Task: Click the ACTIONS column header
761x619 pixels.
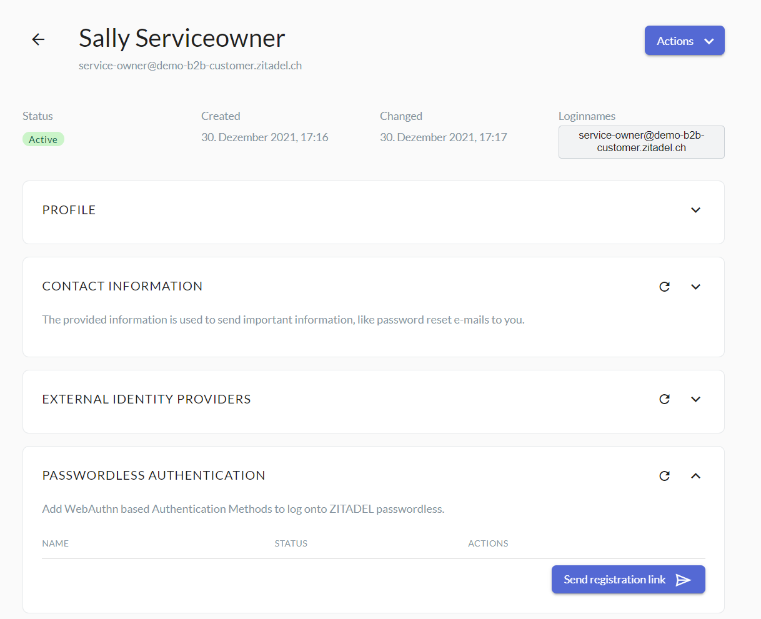Action: [x=488, y=543]
